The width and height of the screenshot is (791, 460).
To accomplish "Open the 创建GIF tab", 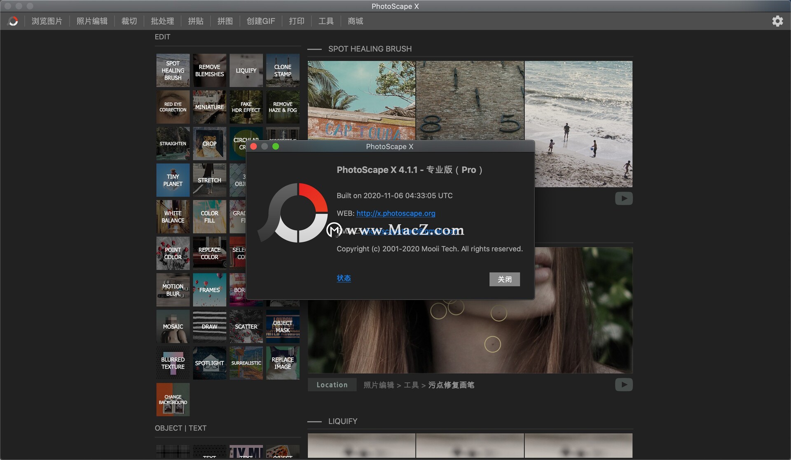I will [261, 21].
